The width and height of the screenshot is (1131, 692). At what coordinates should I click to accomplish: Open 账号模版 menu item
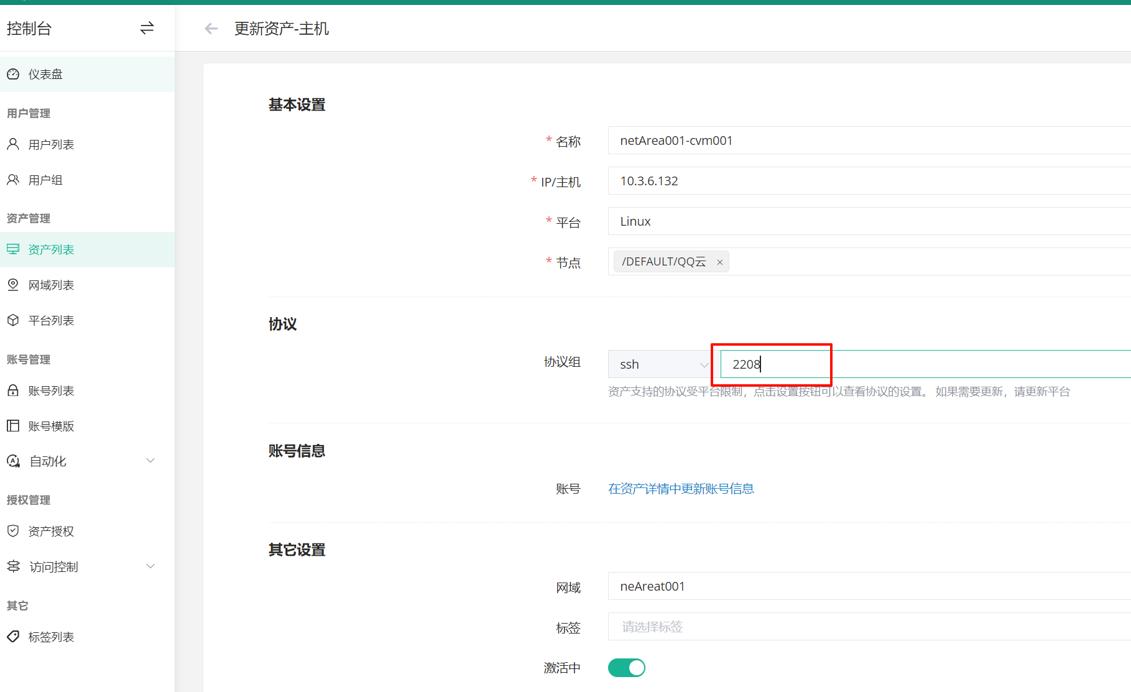click(x=51, y=426)
